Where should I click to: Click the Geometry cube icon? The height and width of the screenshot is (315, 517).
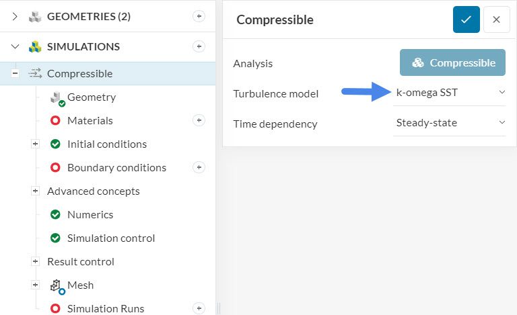pyautogui.click(x=57, y=97)
